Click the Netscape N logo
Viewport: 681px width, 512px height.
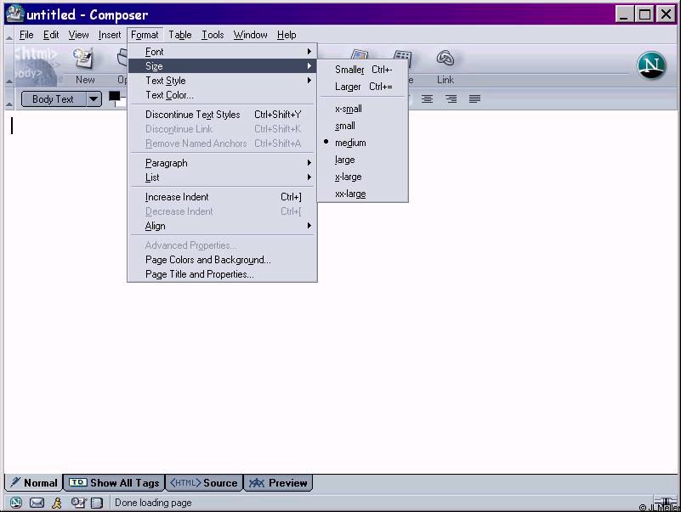651,65
